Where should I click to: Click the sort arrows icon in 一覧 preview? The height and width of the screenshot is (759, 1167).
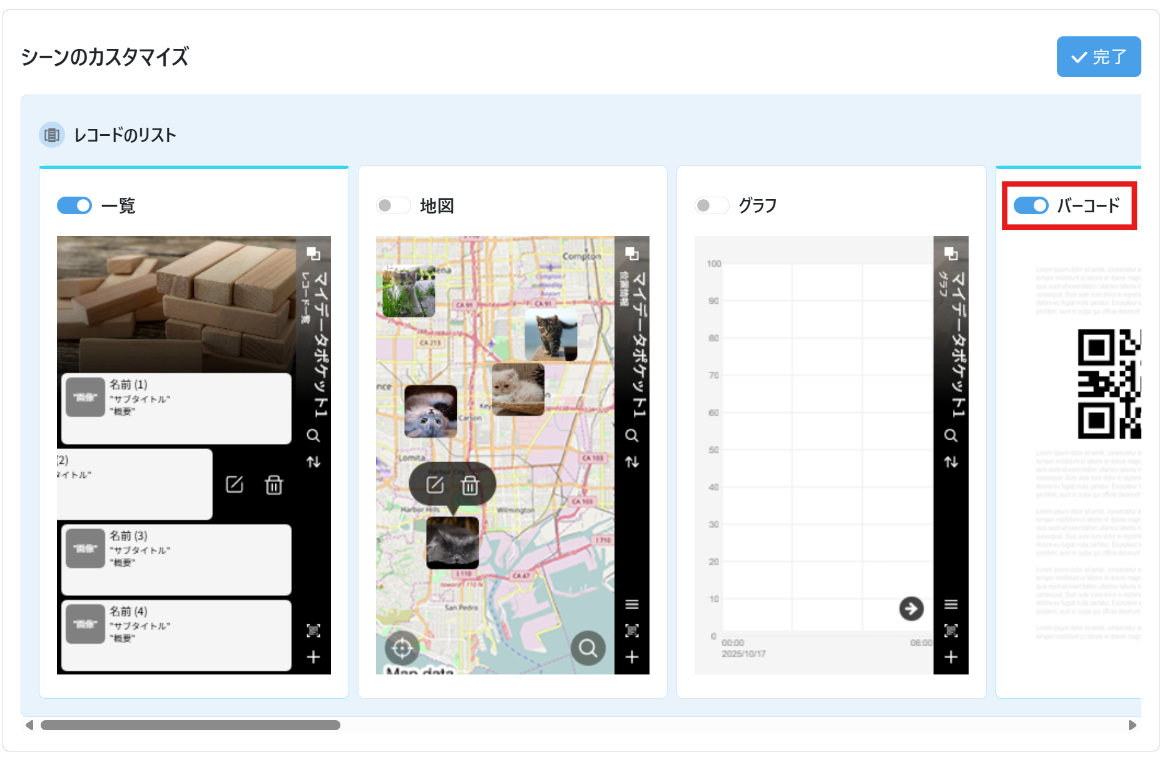313,462
